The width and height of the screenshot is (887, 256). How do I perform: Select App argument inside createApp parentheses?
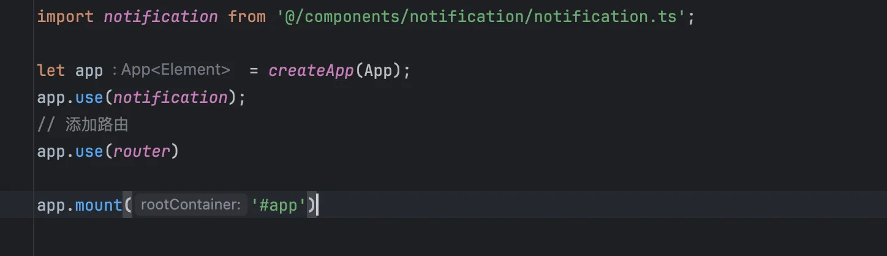[x=378, y=70]
